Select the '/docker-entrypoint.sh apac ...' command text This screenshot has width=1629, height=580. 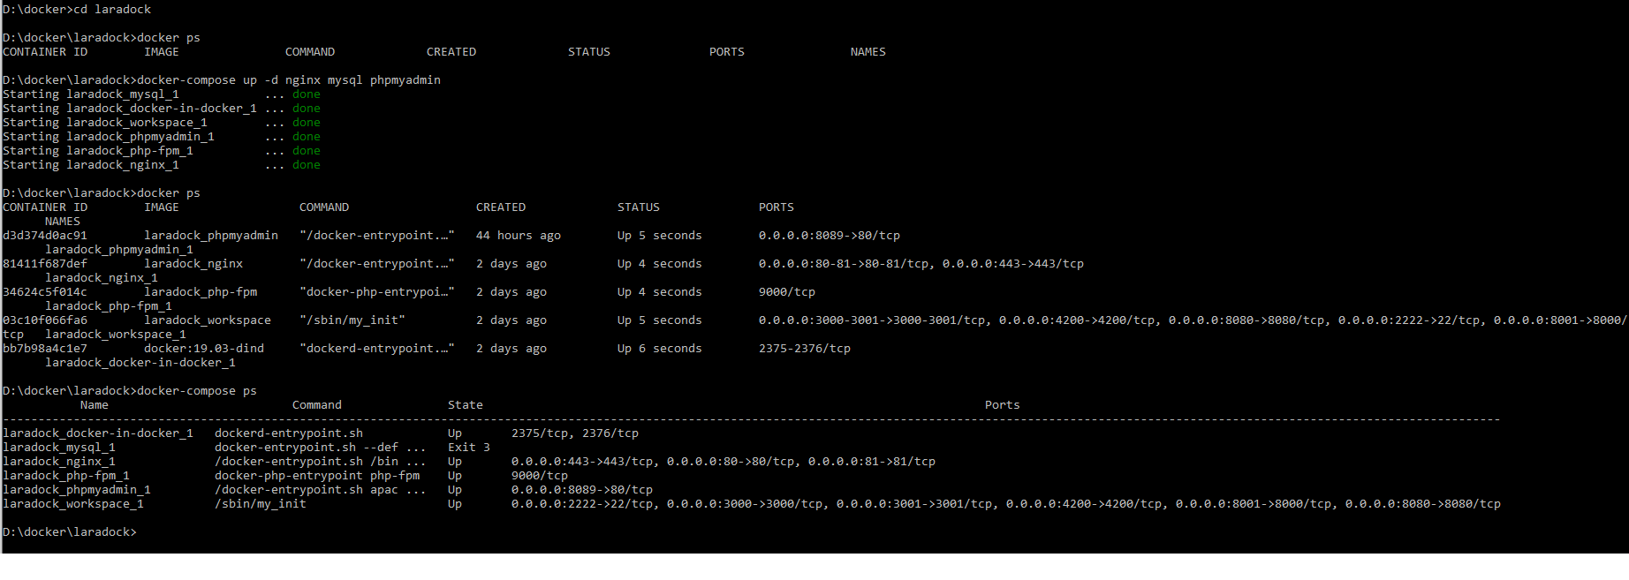coord(321,490)
